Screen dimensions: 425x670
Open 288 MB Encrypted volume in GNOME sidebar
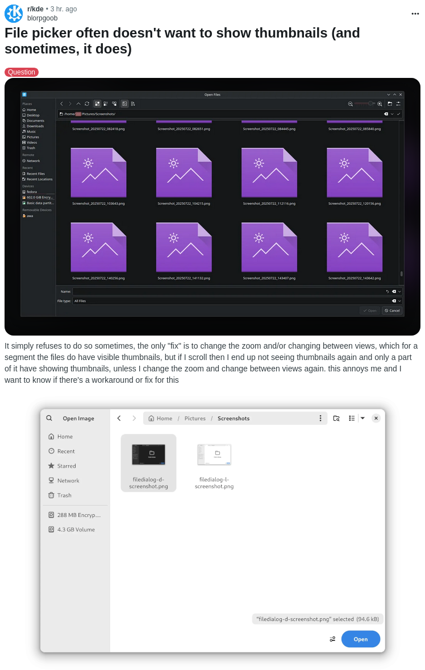coord(74,515)
